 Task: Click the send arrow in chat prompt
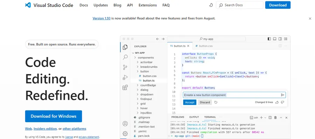(282, 95)
